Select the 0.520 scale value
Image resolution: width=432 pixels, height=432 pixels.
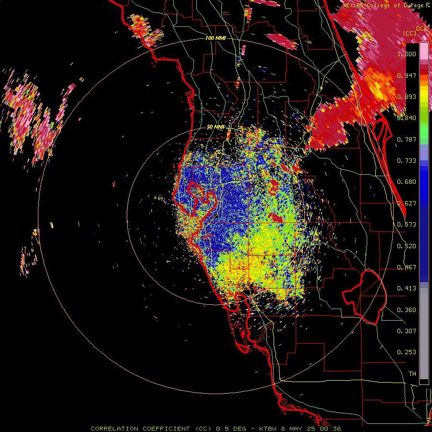(407, 246)
